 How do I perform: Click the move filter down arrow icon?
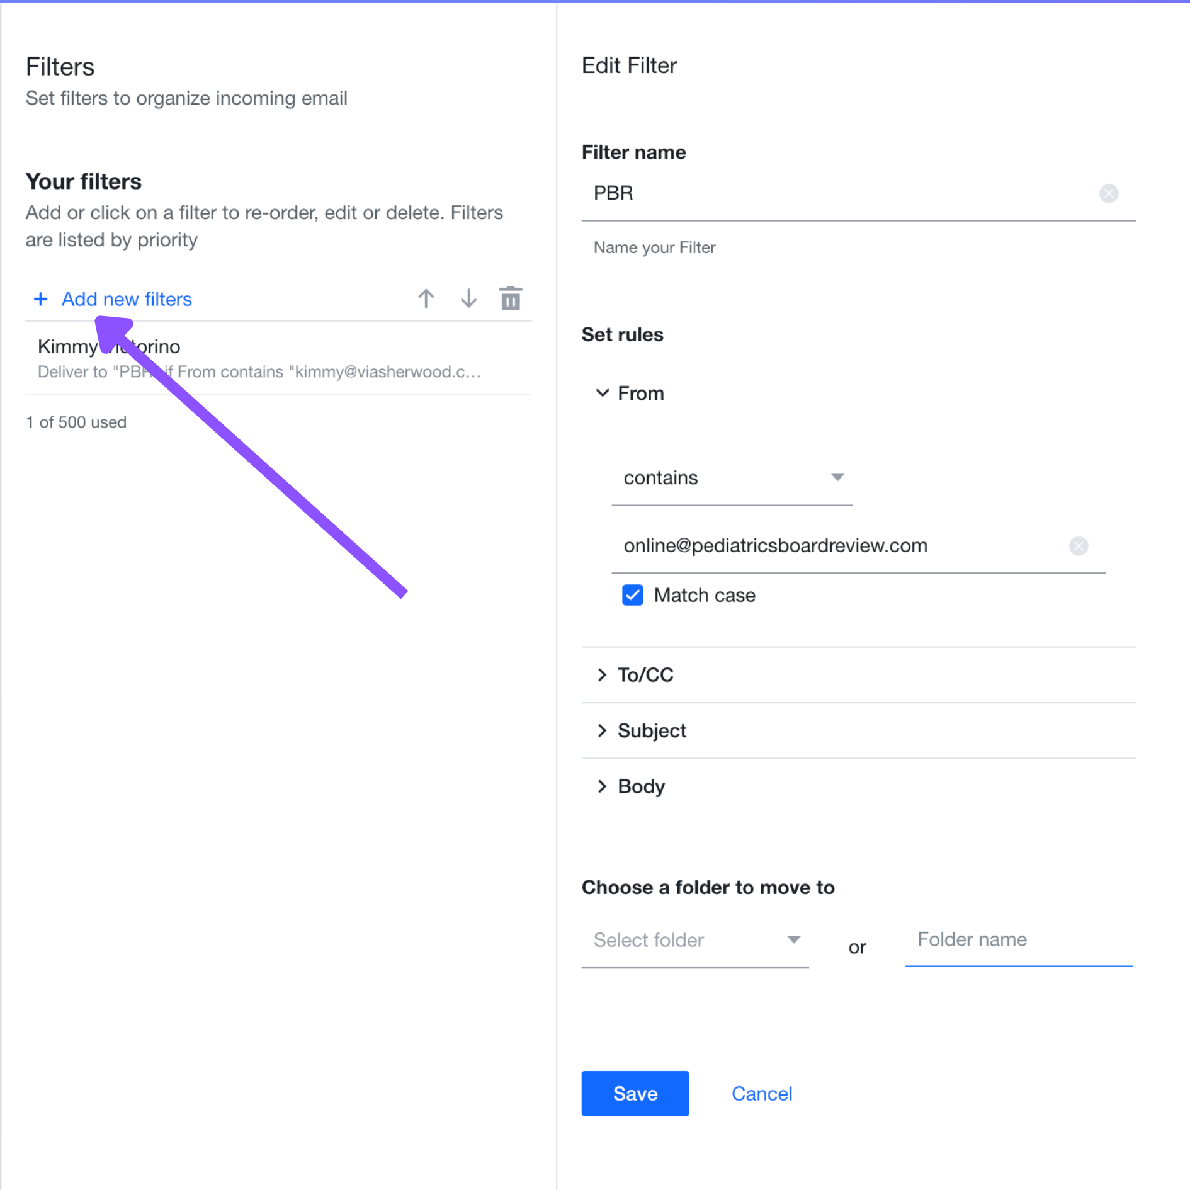tap(468, 298)
